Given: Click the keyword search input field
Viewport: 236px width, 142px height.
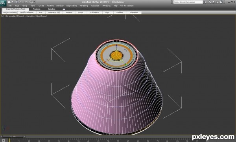Looking at the screenshot, I should click(x=188, y=2).
